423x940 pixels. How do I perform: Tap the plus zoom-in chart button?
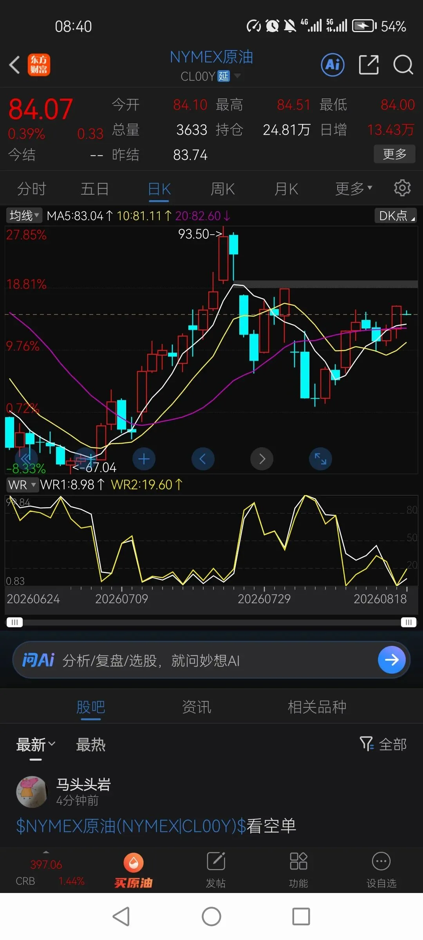coord(144,459)
